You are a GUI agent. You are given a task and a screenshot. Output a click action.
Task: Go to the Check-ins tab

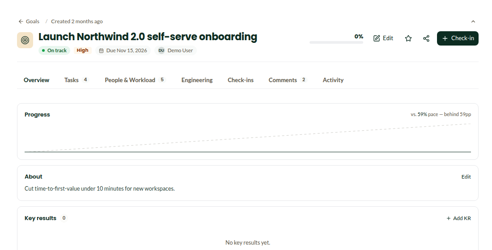pos(241,80)
